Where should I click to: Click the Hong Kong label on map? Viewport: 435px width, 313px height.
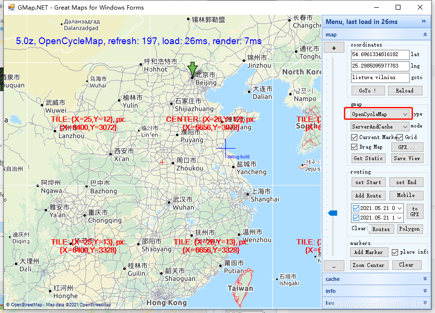click(166, 303)
